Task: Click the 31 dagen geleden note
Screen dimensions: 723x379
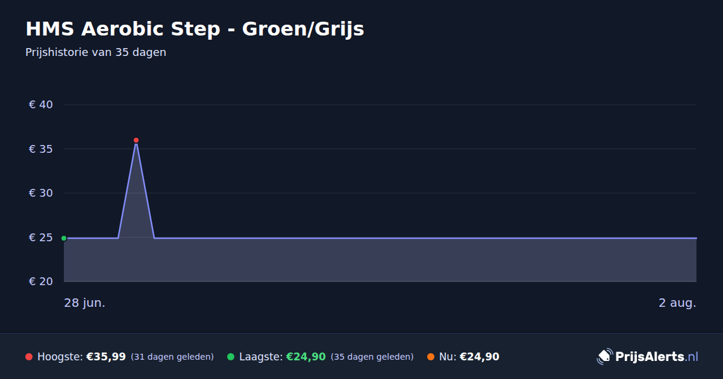Action: [x=172, y=357]
